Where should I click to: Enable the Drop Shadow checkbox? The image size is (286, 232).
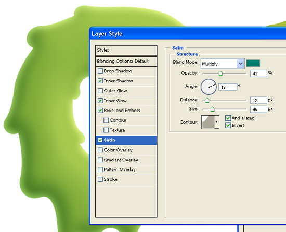[x=100, y=71]
